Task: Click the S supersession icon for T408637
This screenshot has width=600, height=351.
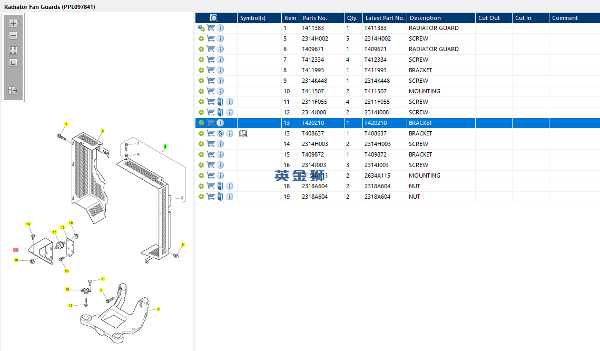Action: (220, 133)
